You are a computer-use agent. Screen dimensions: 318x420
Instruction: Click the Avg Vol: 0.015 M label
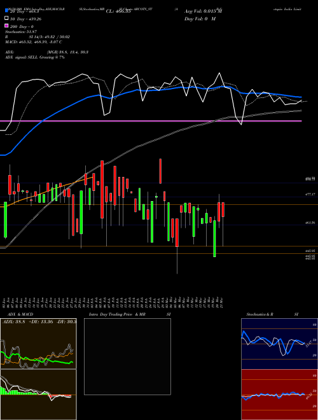203,11
